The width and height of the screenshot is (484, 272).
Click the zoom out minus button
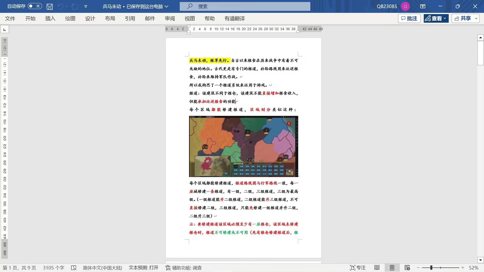pos(418,268)
